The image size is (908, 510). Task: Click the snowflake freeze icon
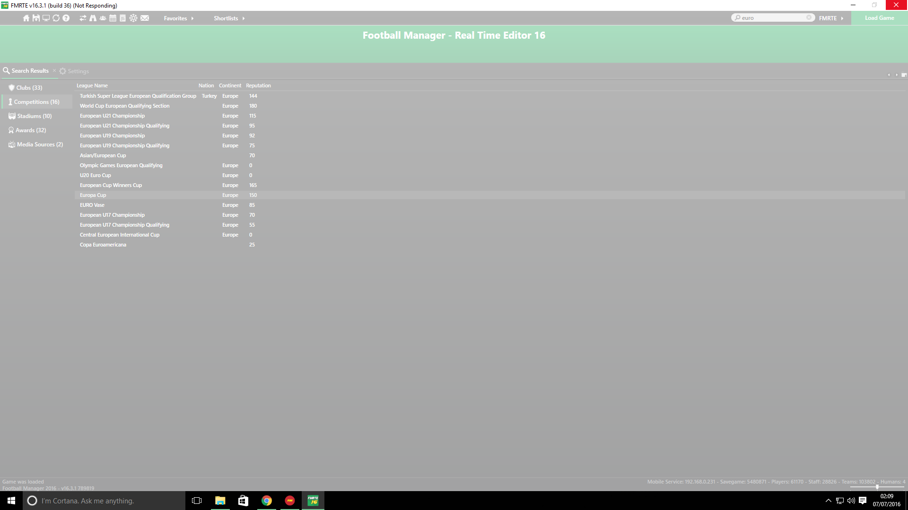133,18
